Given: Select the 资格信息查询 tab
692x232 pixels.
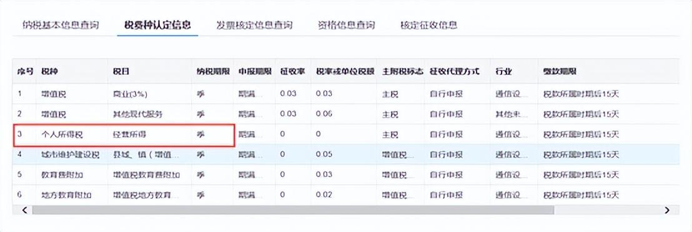Looking at the screenshot, I should click(346, 25).
